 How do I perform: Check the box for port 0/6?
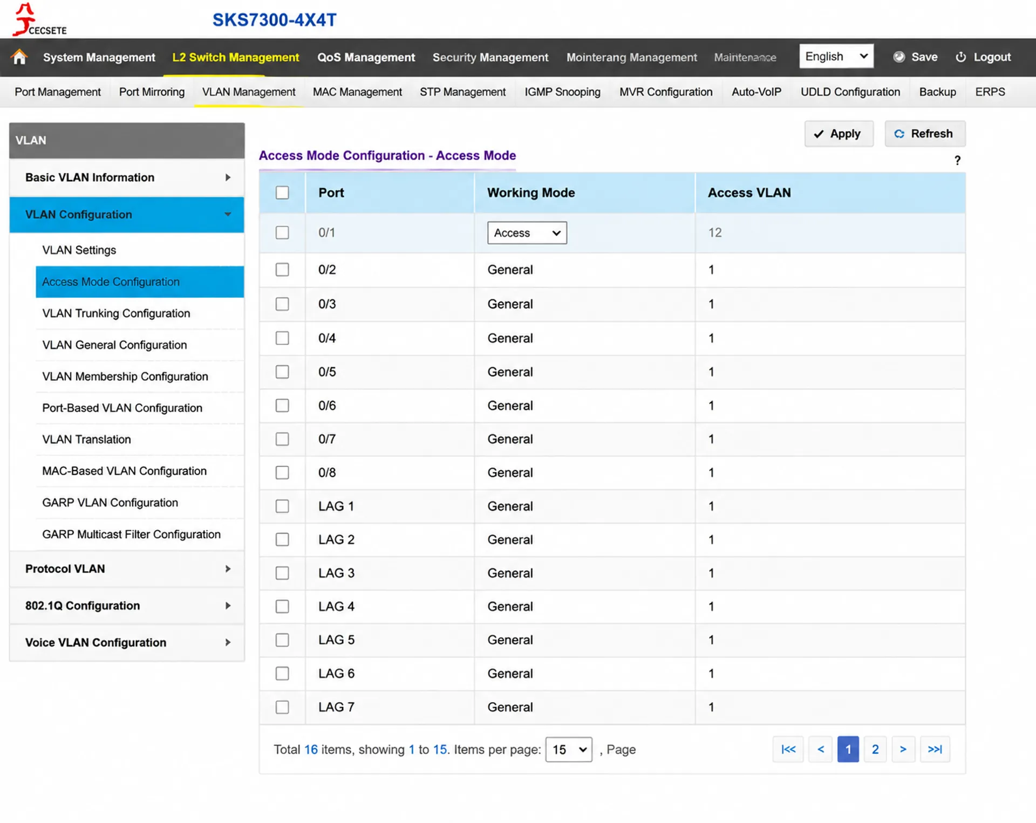pyautogui.click(x=282, y=406)
